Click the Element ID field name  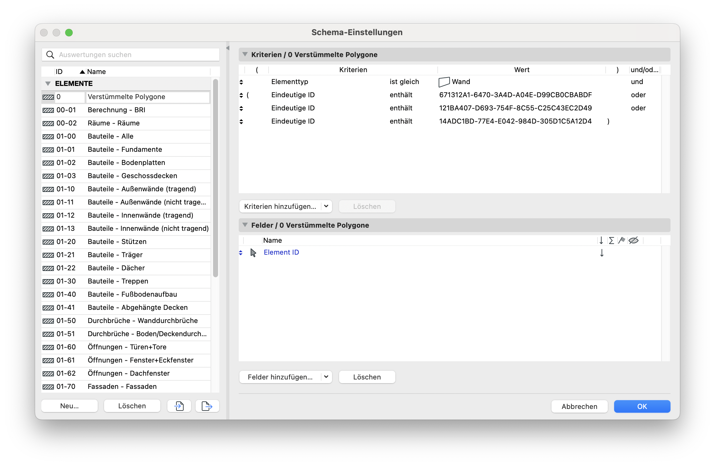(x=281, y=252)
